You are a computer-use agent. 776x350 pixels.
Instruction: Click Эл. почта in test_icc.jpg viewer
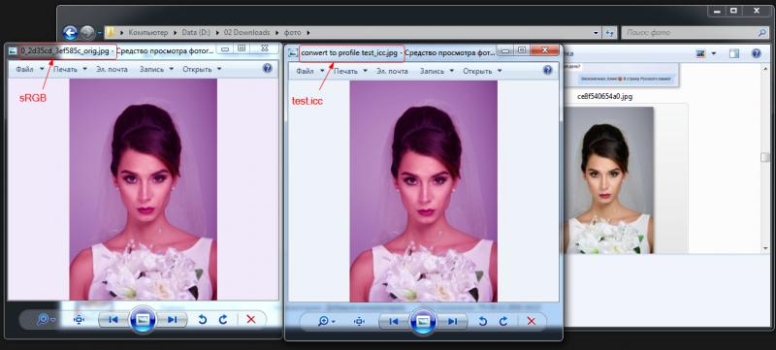(392, 71)
